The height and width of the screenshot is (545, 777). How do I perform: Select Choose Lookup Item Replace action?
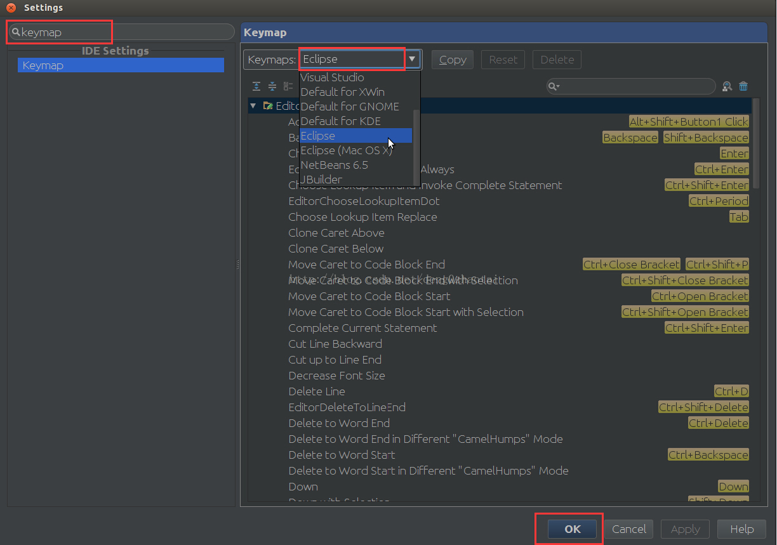tap(362, 217)
